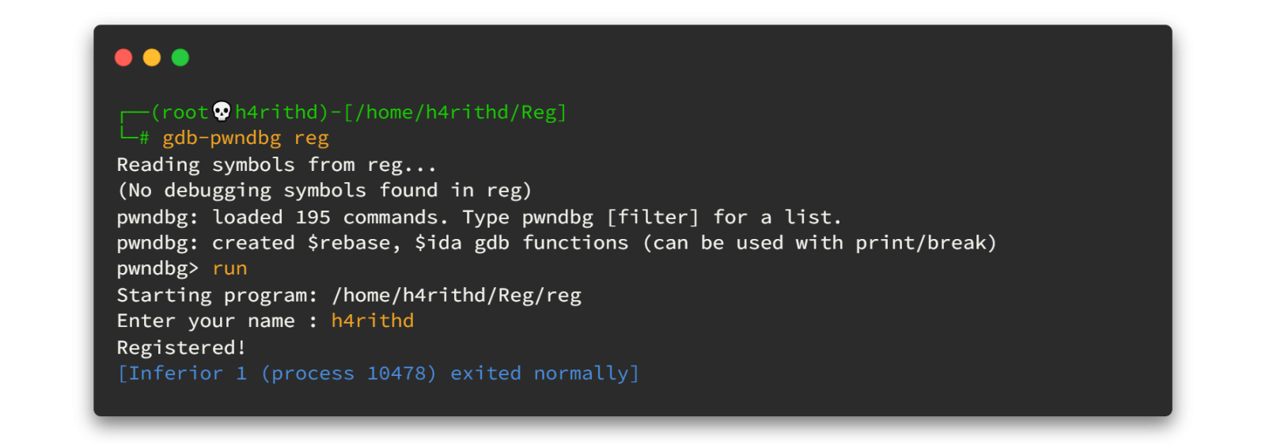This screenshot has height=444, width=1266.
Task: Click process ID 10478
Action: point(400,374)
